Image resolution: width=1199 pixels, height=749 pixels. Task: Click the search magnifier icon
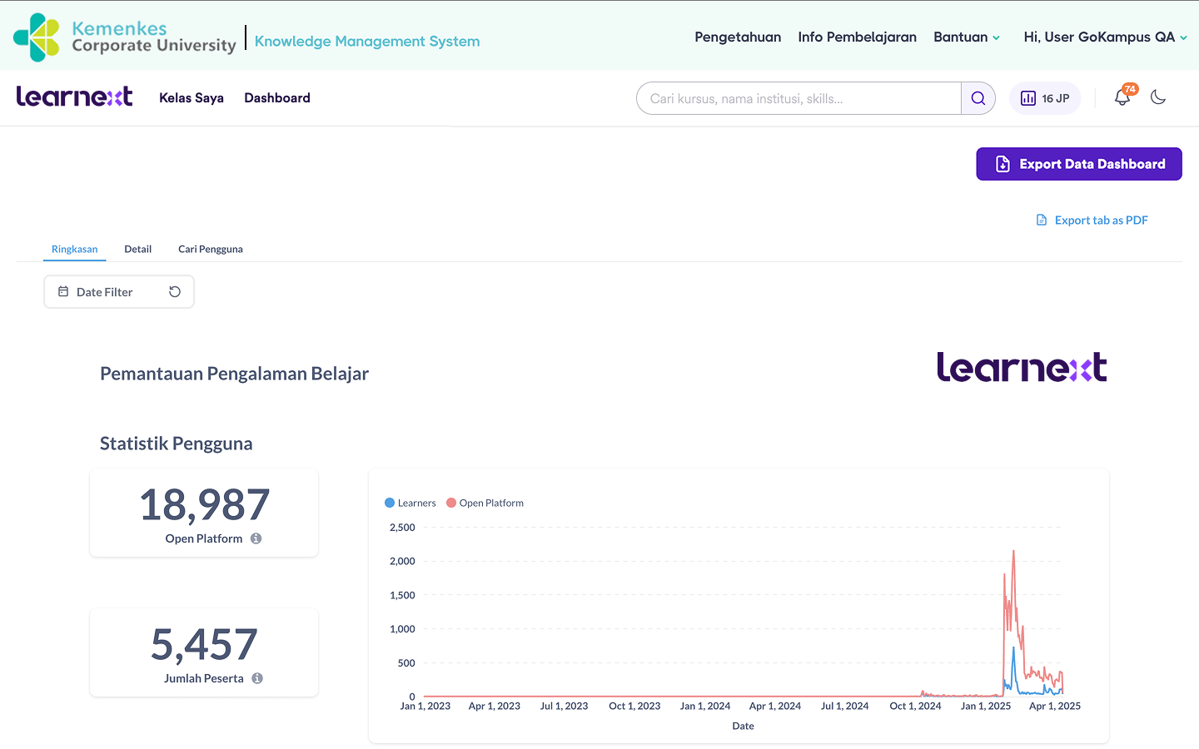[x=978, y=98]
